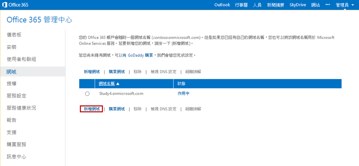Open 網站 in the top bar

[x=316, y=5]
